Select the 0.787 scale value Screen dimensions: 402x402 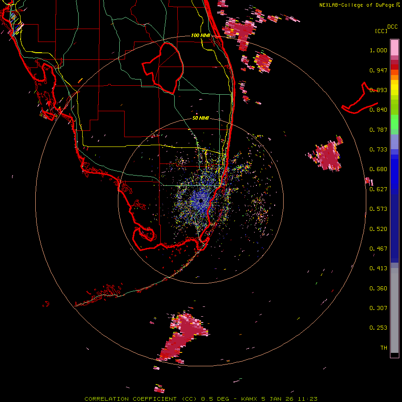378,130
